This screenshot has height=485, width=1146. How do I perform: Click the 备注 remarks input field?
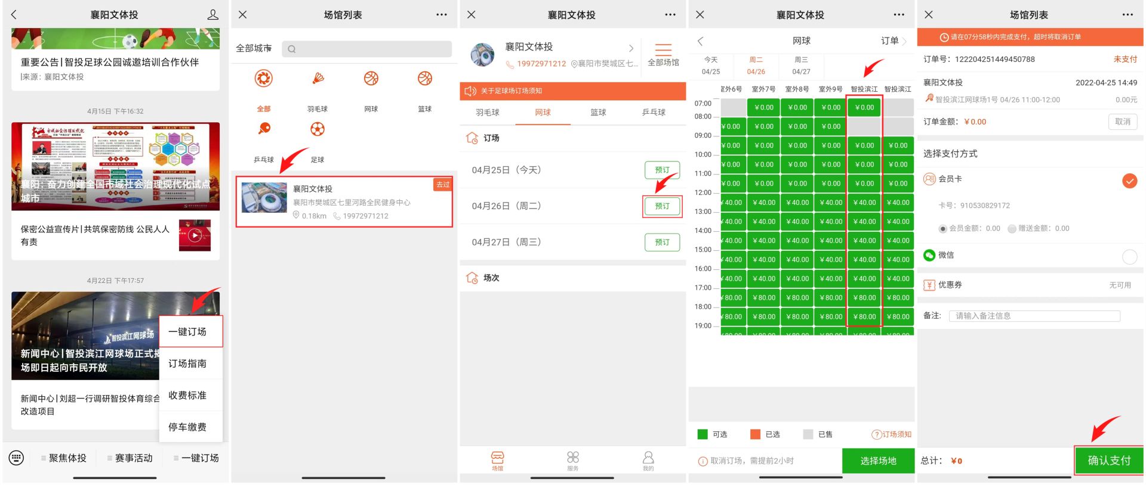tap(1034, 316)
